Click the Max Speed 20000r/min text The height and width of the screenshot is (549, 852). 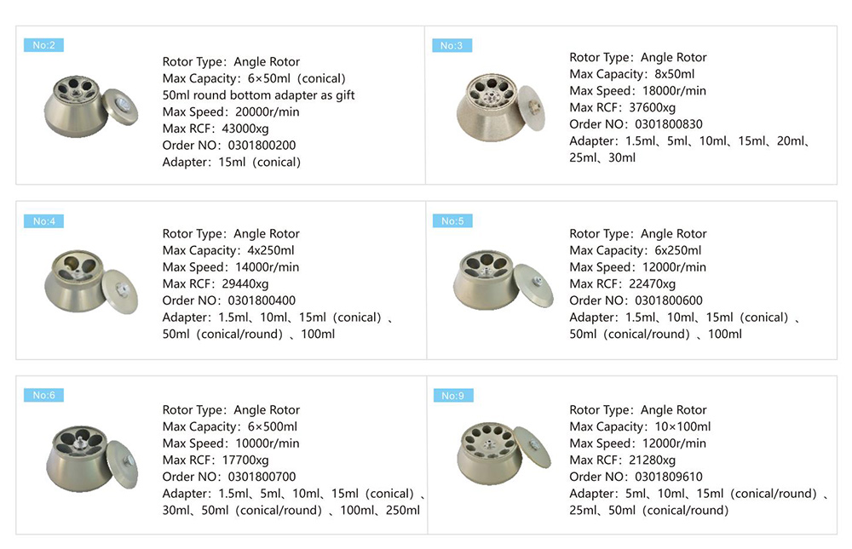click(x=231, y=112)
